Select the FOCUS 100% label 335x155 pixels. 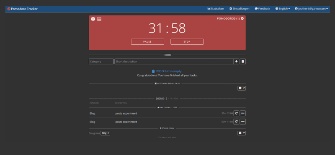pos(167,128)
